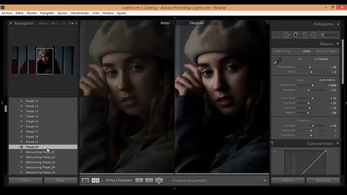Open the Ventana menu

pos(108,13)
